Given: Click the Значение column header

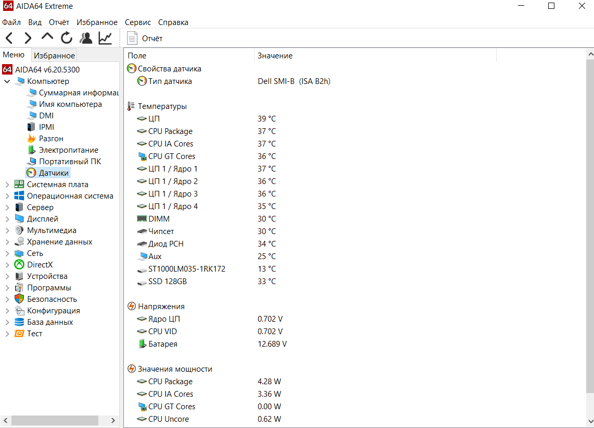Looking at the screenshot, I should pos(375,56).
